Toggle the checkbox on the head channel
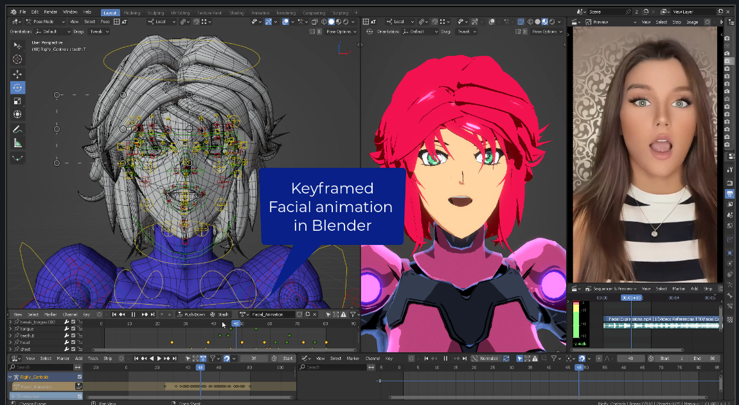Screen dimensions: 739x405 coord(73,343)
